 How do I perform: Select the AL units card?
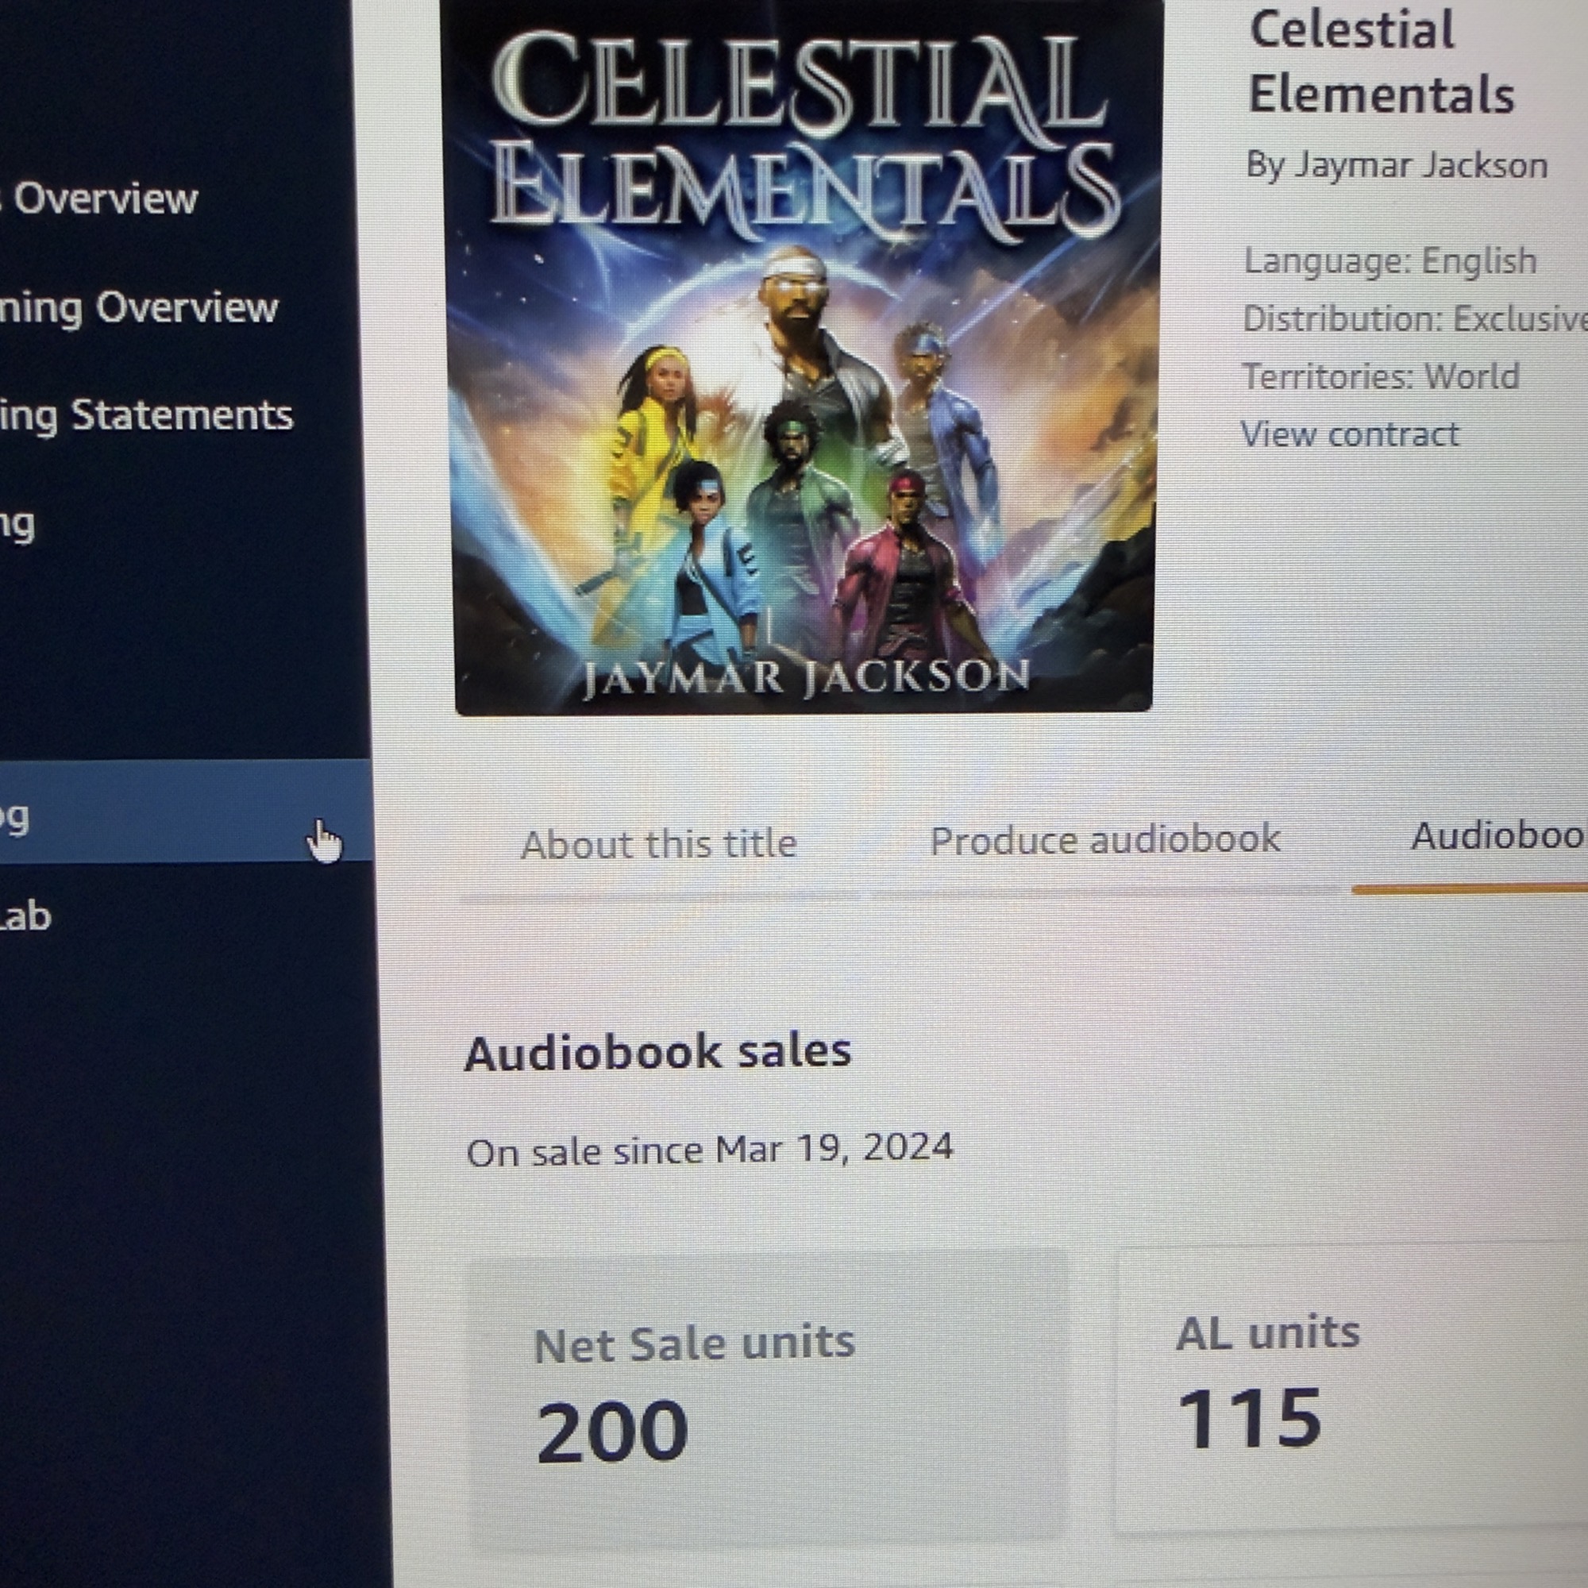[x=1352, y=1389]
